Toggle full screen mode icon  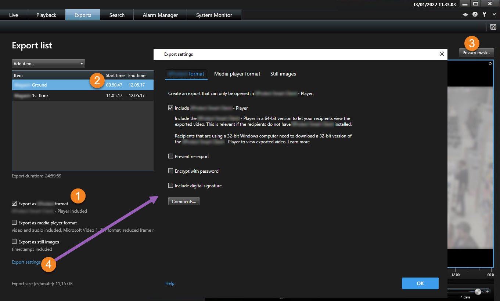493,26
